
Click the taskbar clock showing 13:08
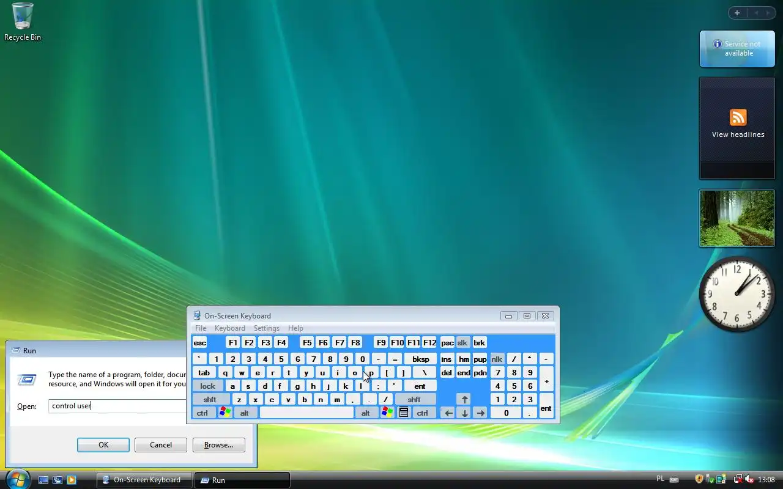coord(766,479)
